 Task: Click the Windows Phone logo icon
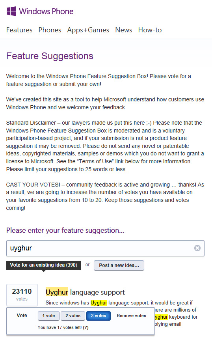pyautogui.click(x=11, y=11)
